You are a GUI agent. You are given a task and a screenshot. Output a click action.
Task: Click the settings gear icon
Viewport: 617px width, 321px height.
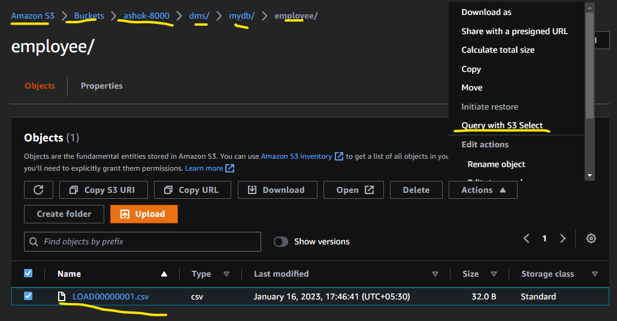[x=591, y=238]
